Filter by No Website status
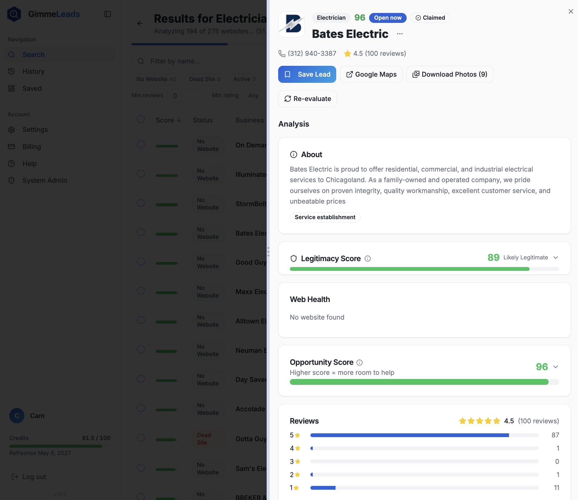578x500 pixels. coord(156,79)
